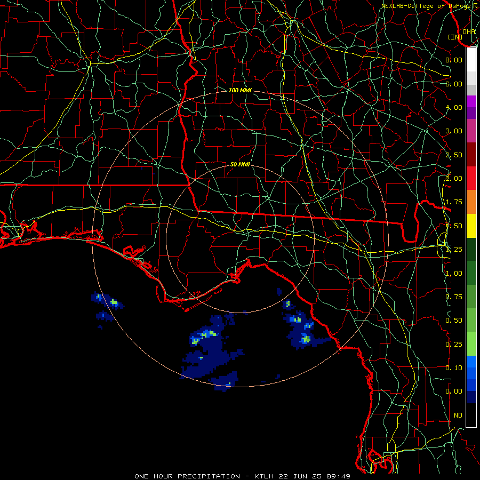This screenshot has width=480, height=480.
Task: Click the 100 NMI range ring label
Action: 240,90
